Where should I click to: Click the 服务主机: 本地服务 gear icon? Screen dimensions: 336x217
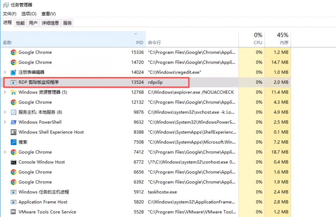(x=13, y=112)
